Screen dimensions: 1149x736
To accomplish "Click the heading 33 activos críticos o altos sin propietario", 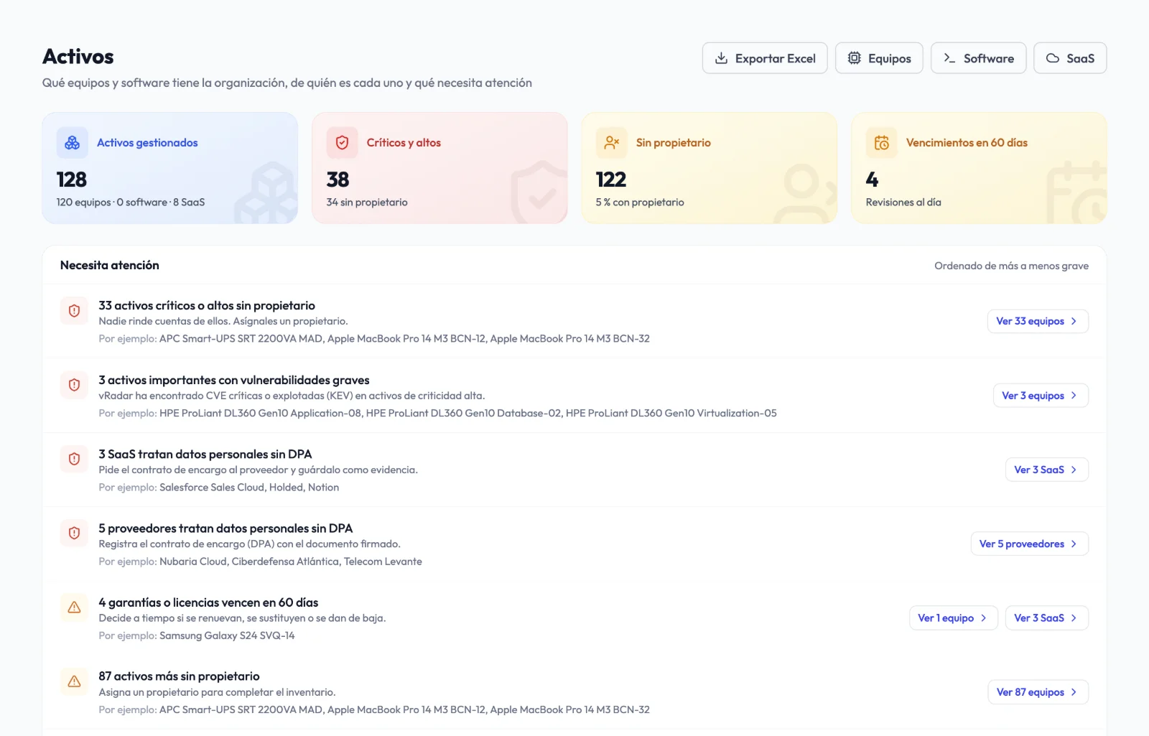I will [207, 306].
